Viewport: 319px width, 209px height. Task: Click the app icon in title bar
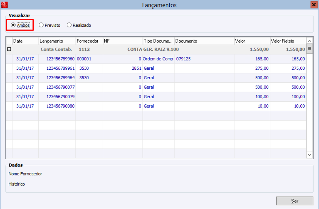coord(4,5)
